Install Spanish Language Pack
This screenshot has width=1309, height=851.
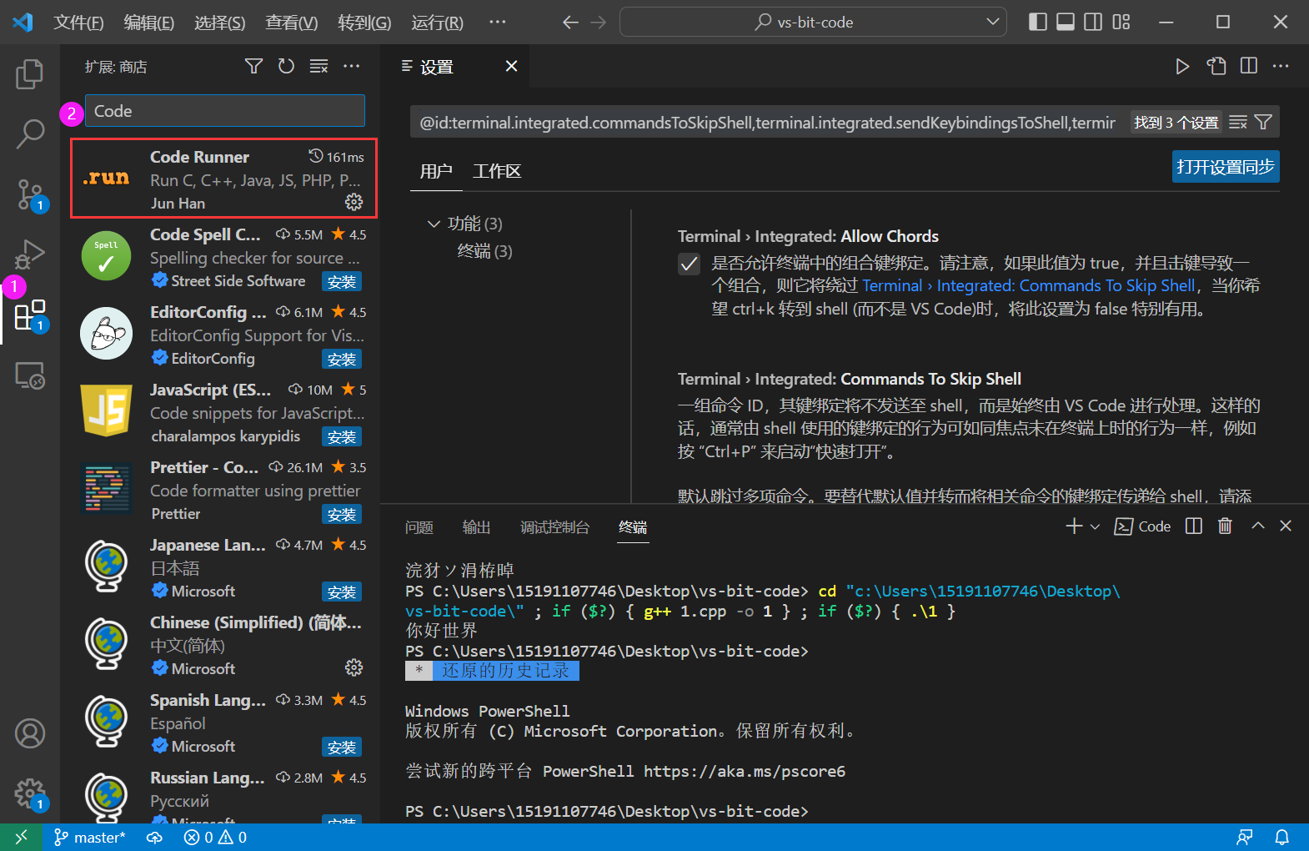coord(342,748)
